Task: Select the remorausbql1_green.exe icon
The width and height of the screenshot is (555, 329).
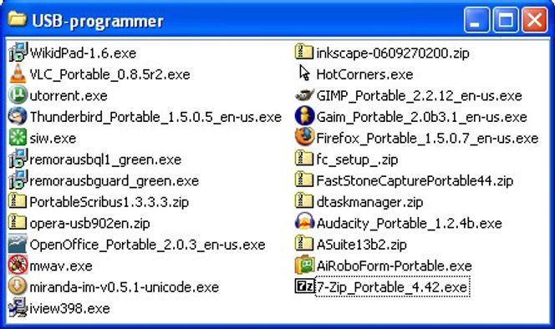Action: pos(18,159)
